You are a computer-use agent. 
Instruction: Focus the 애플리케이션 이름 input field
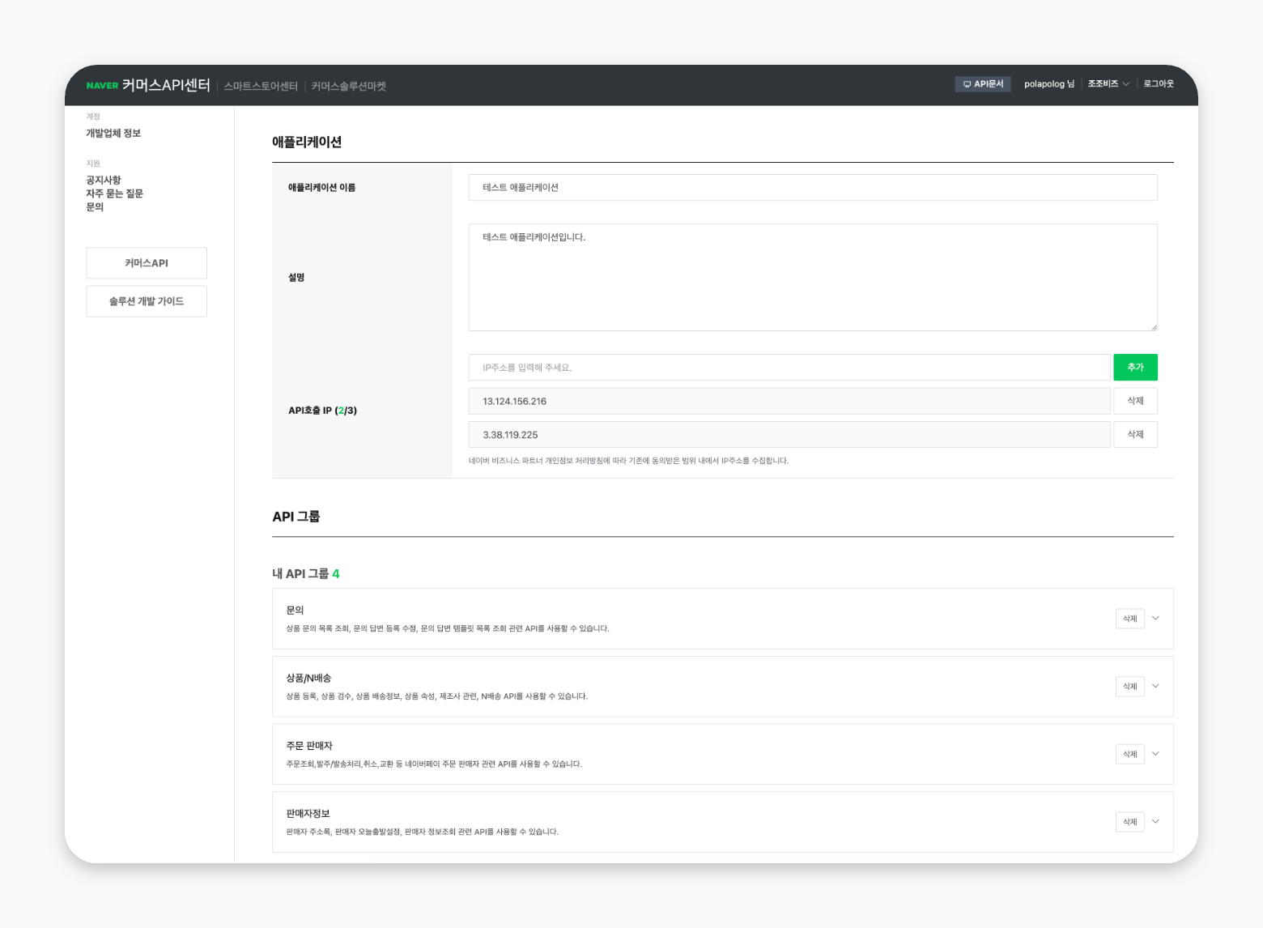pyautogui.click(x=813, y=187)
